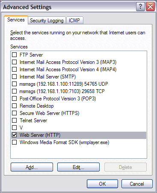157x193 pixels.
Task: Switch to the Security Logging tab
Action: tap(47, 21)
